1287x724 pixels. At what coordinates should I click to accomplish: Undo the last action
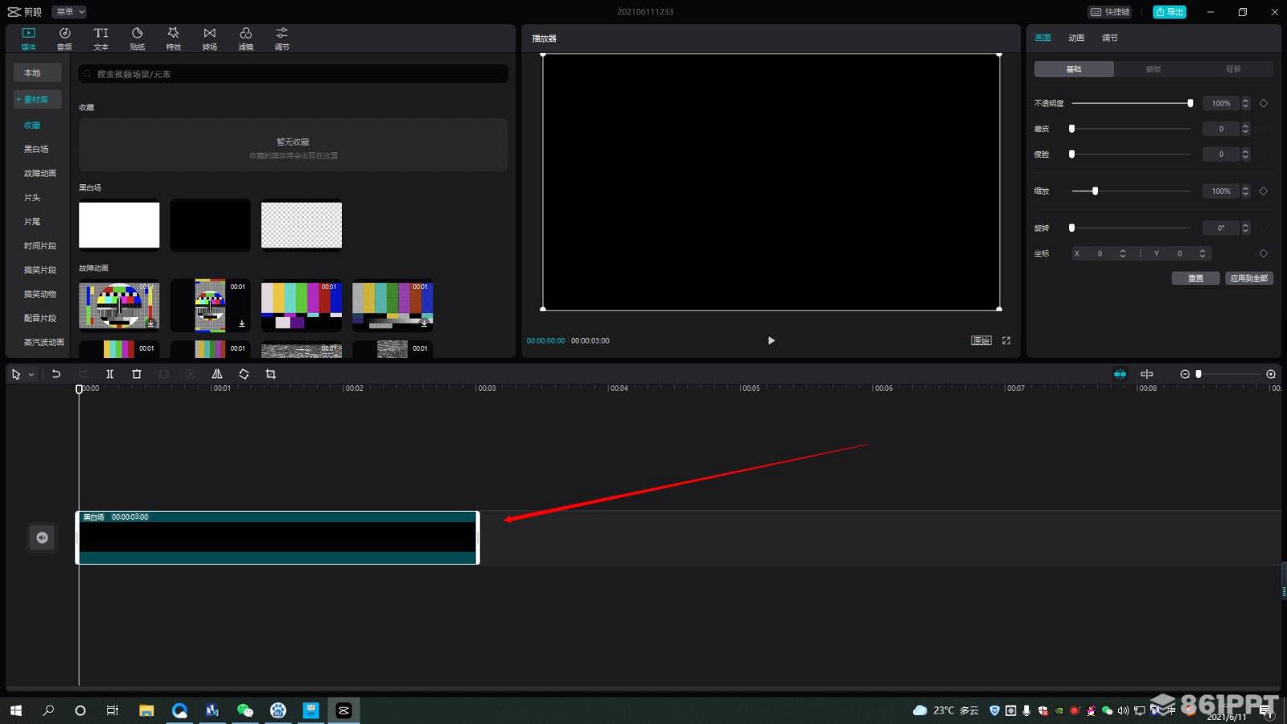(x=56, y=374)
